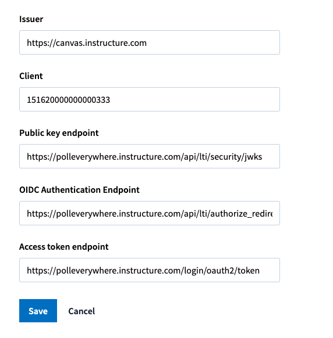Click the Client label text
Screen dimensions: 333x338
coord(31,76)
